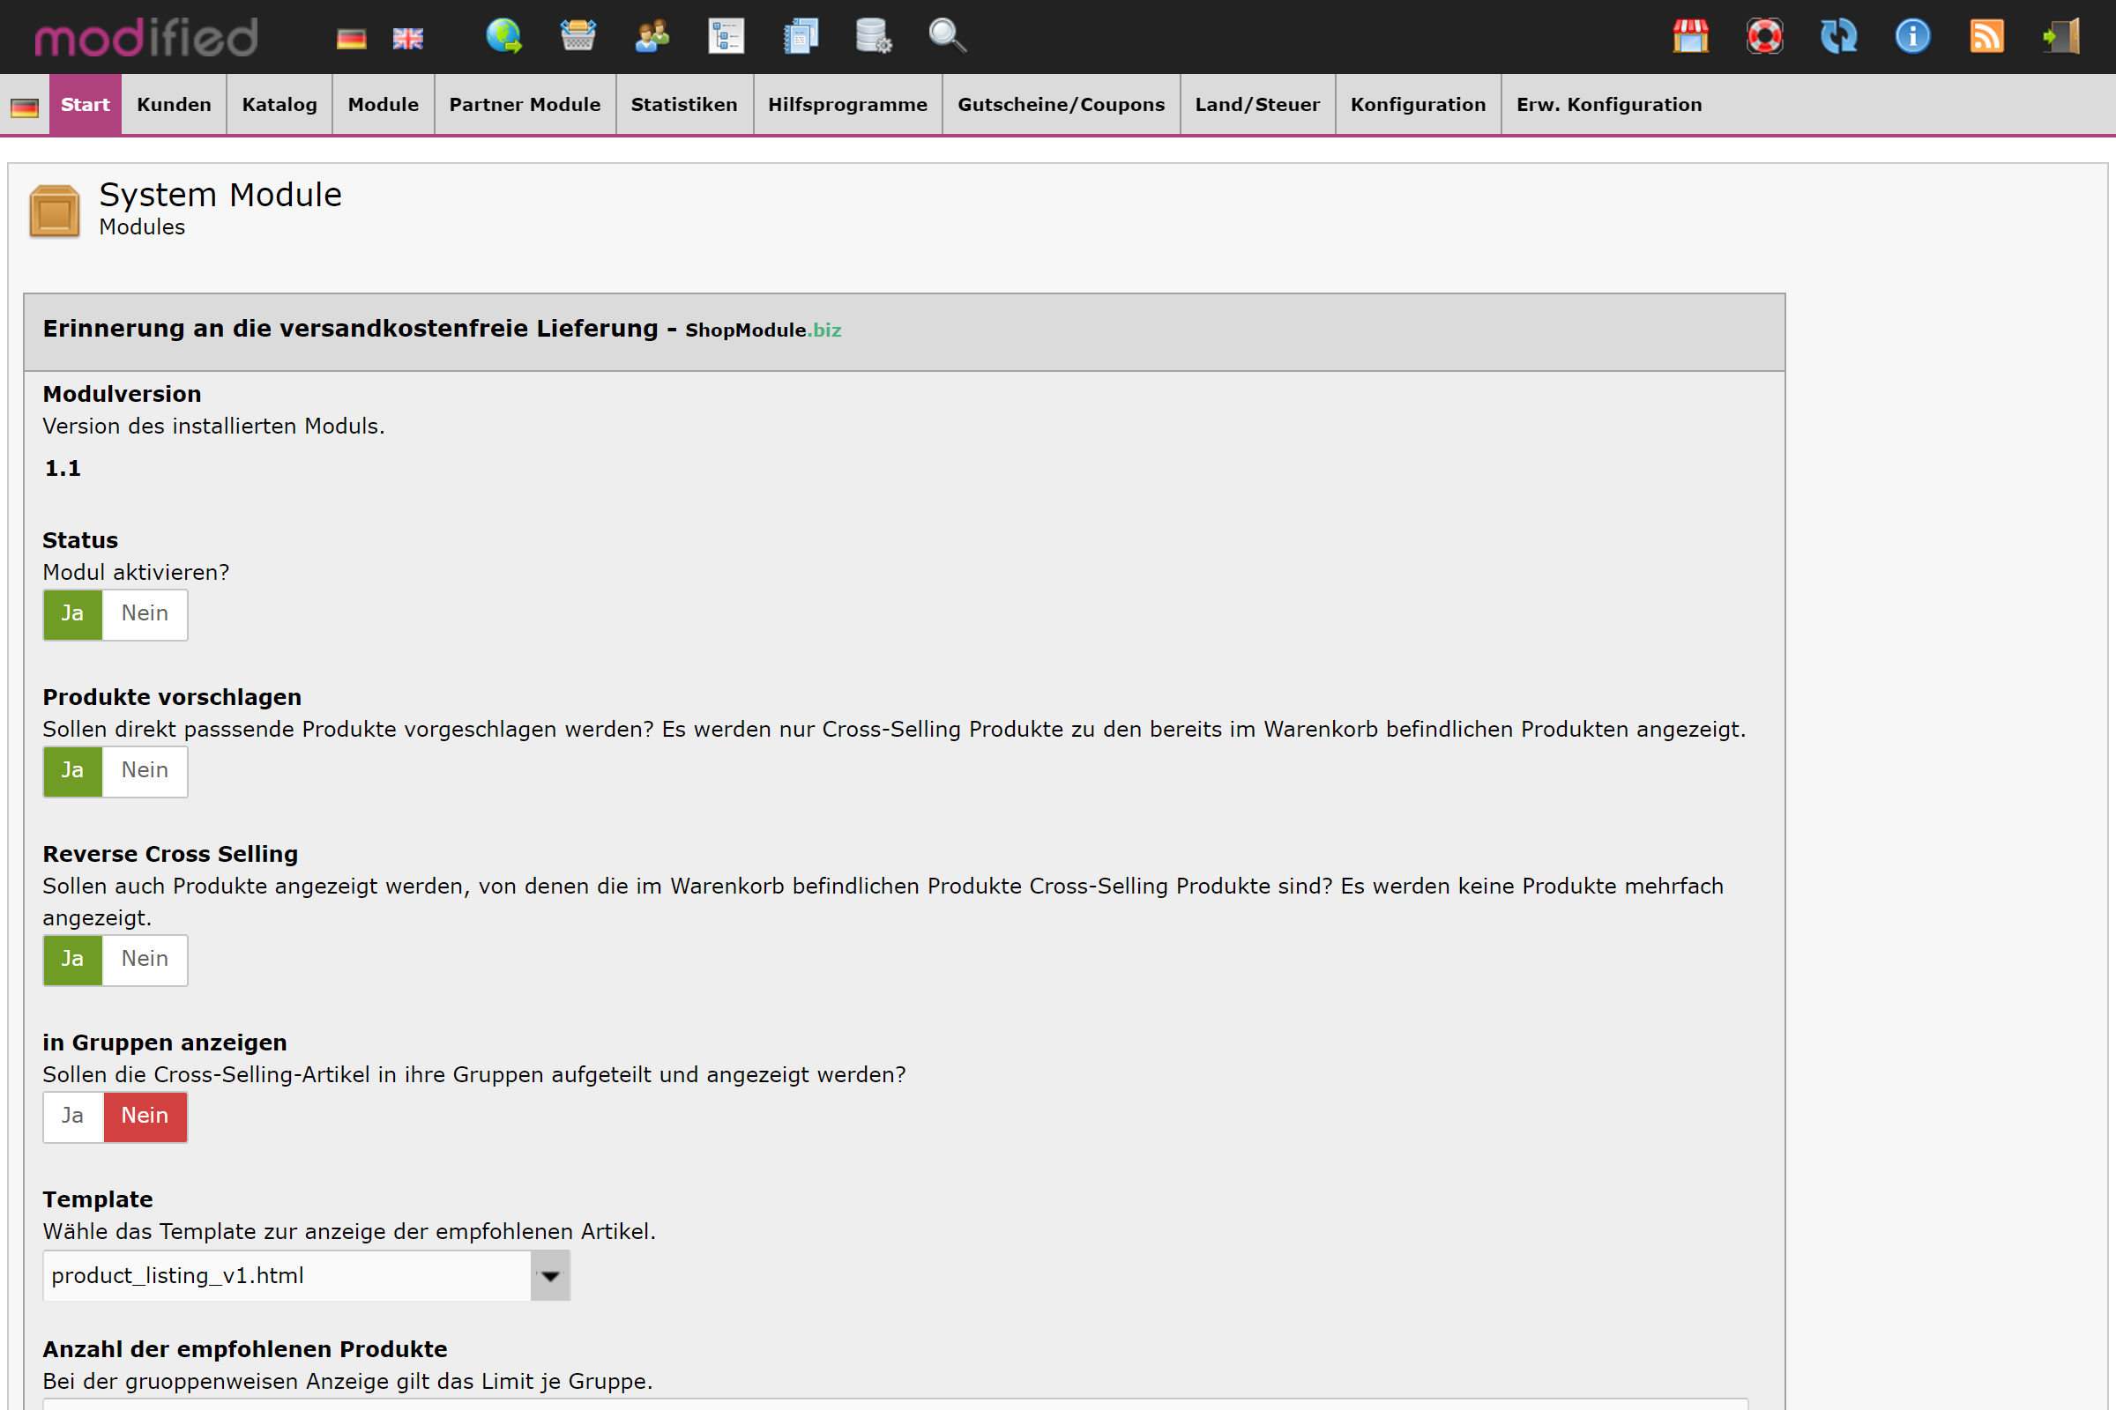Click the Start tab
The image size is (2116, 1410).
(85, 104)
